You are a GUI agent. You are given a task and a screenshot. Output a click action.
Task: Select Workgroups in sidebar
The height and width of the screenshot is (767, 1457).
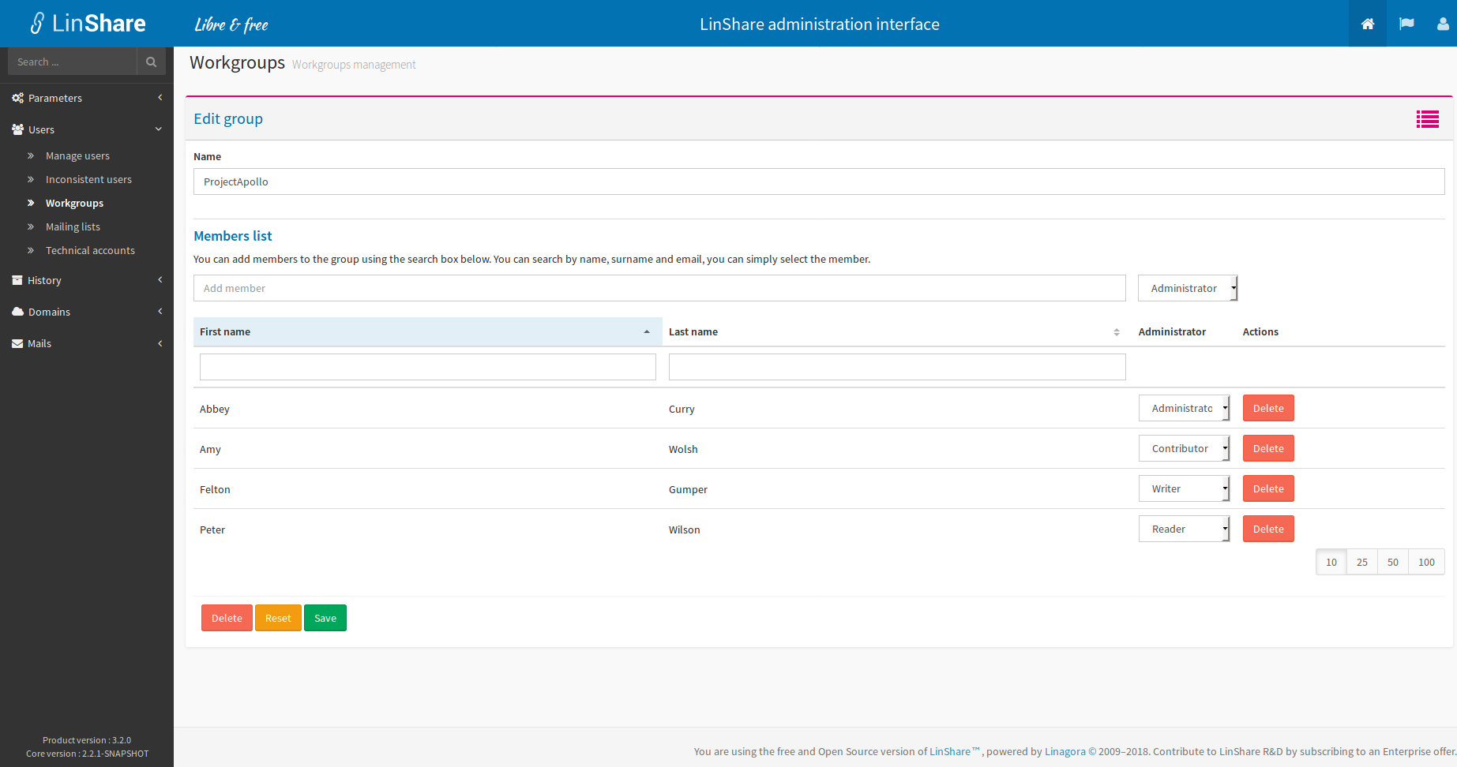tap(74, 203)
